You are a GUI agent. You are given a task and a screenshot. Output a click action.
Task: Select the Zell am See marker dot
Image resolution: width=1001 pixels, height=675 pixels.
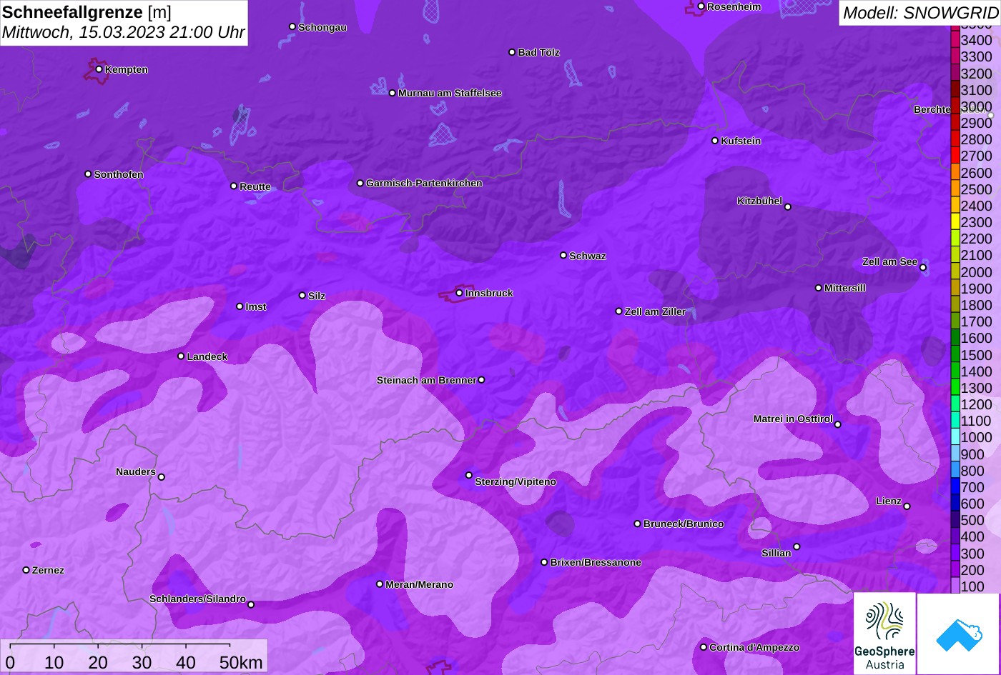tap(923, 268)
